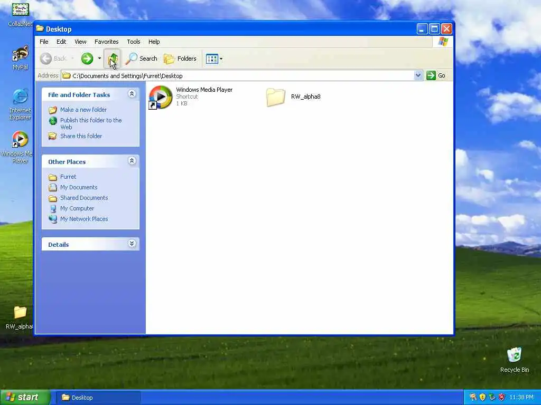Click Make a new folder link

[x=83, y=110]
